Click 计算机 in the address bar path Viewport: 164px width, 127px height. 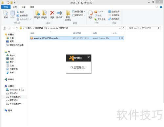29,28
